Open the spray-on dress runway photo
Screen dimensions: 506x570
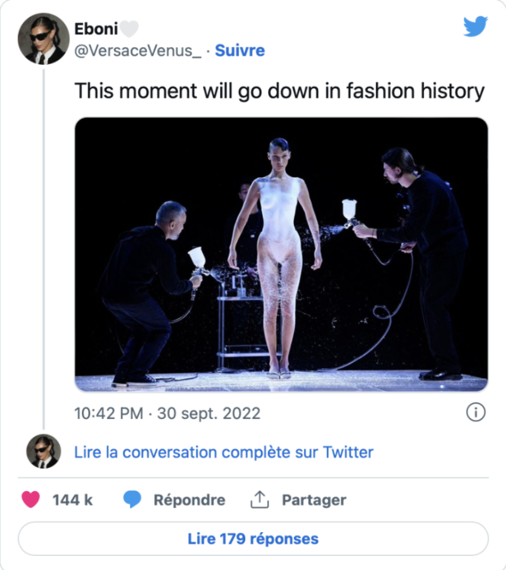[281, 254]
